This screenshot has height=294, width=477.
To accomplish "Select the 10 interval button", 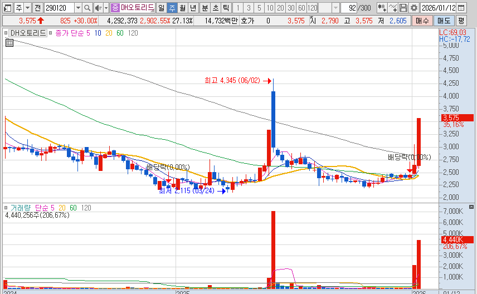I will point(270,8).
